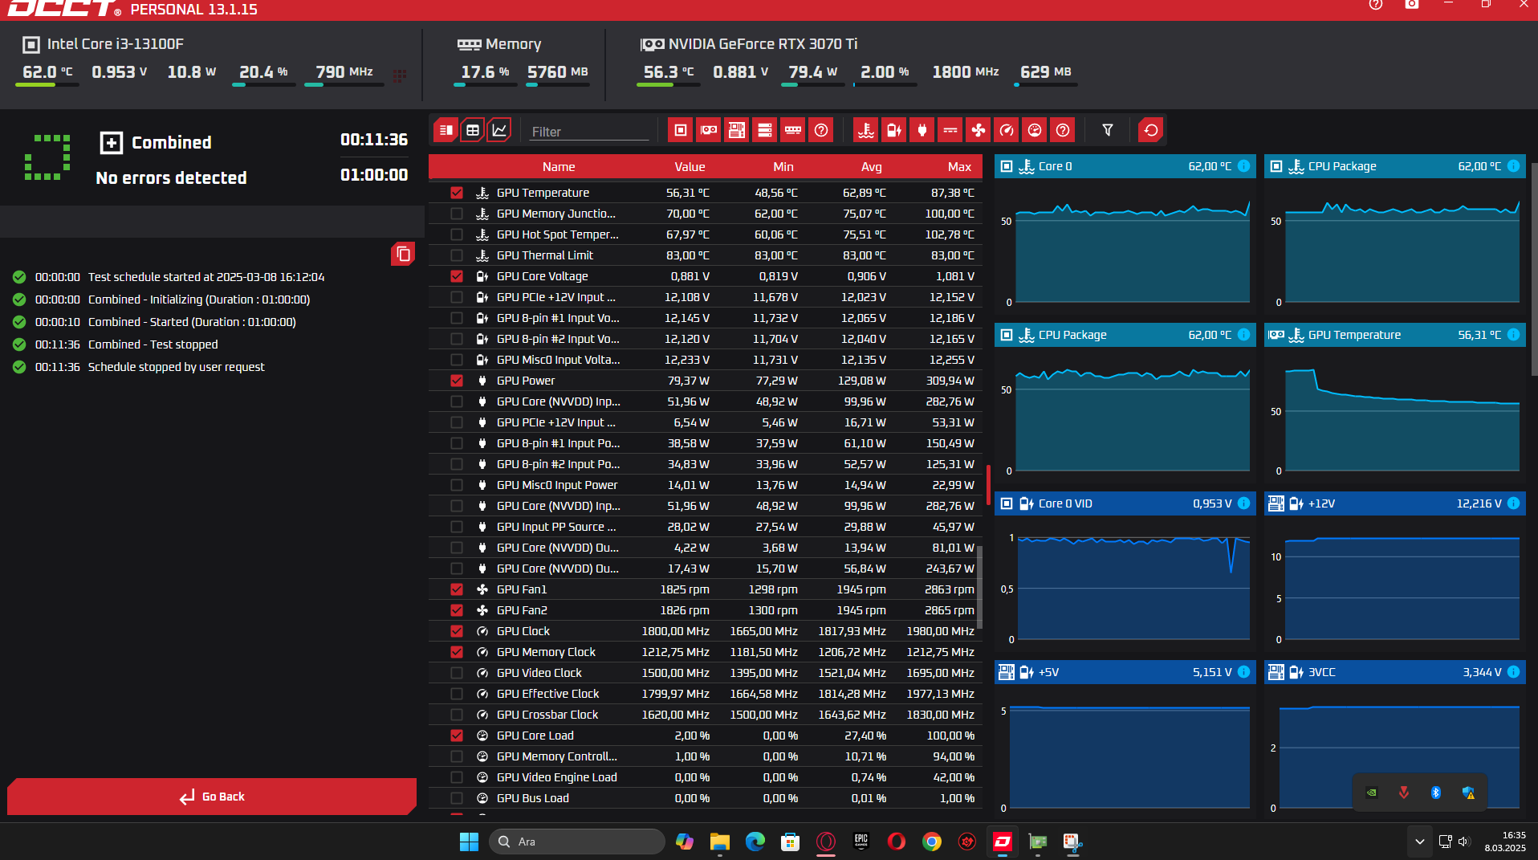The image size is (1538, 860).
Task: Show hidden system tray icons chevron
Action: click(x=1419, y=842)
